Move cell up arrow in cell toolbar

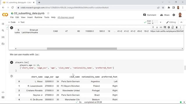pyautogui.click(x=153, y=27)
